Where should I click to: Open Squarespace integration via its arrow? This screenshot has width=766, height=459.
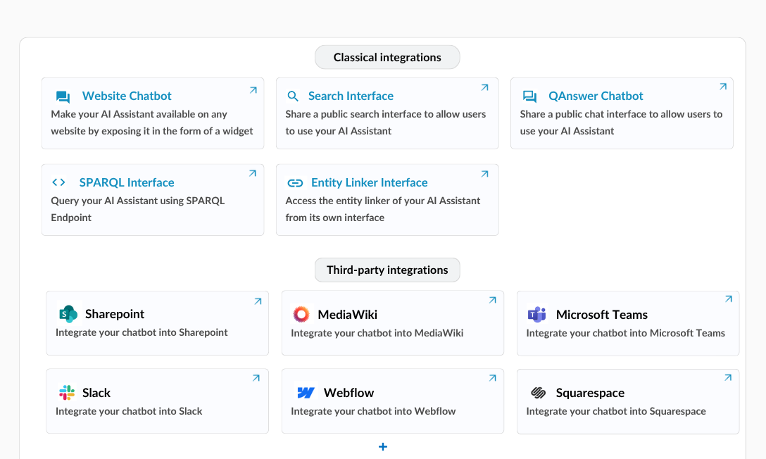(x=727, y=377)
